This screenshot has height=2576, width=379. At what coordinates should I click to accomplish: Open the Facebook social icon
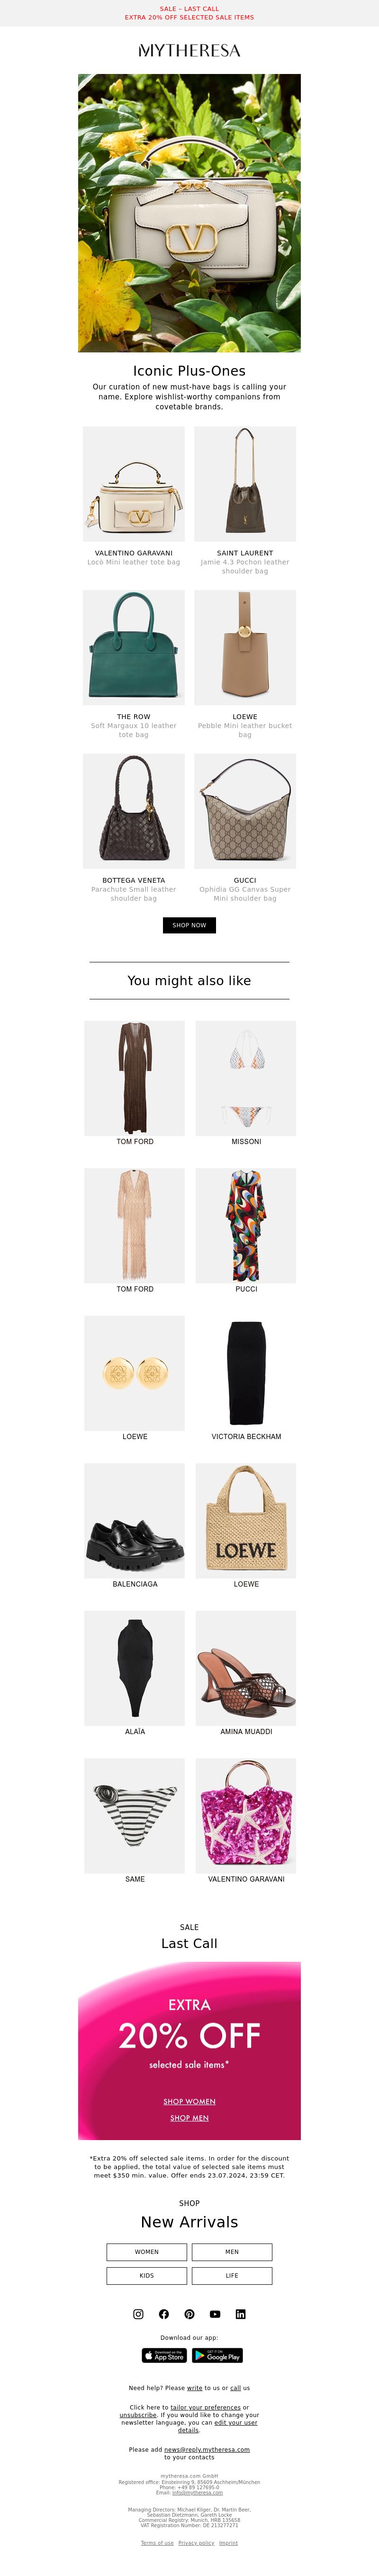(x=164, y=2313)
